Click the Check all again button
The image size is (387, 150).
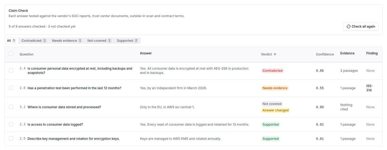click(x=361, y=27)
